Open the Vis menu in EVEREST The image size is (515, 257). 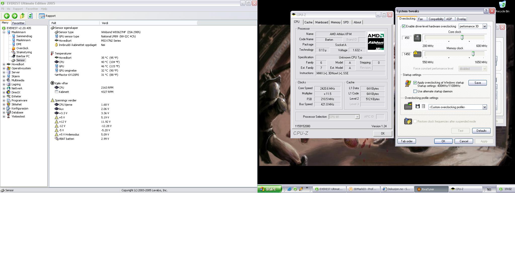tap(9, 9)
